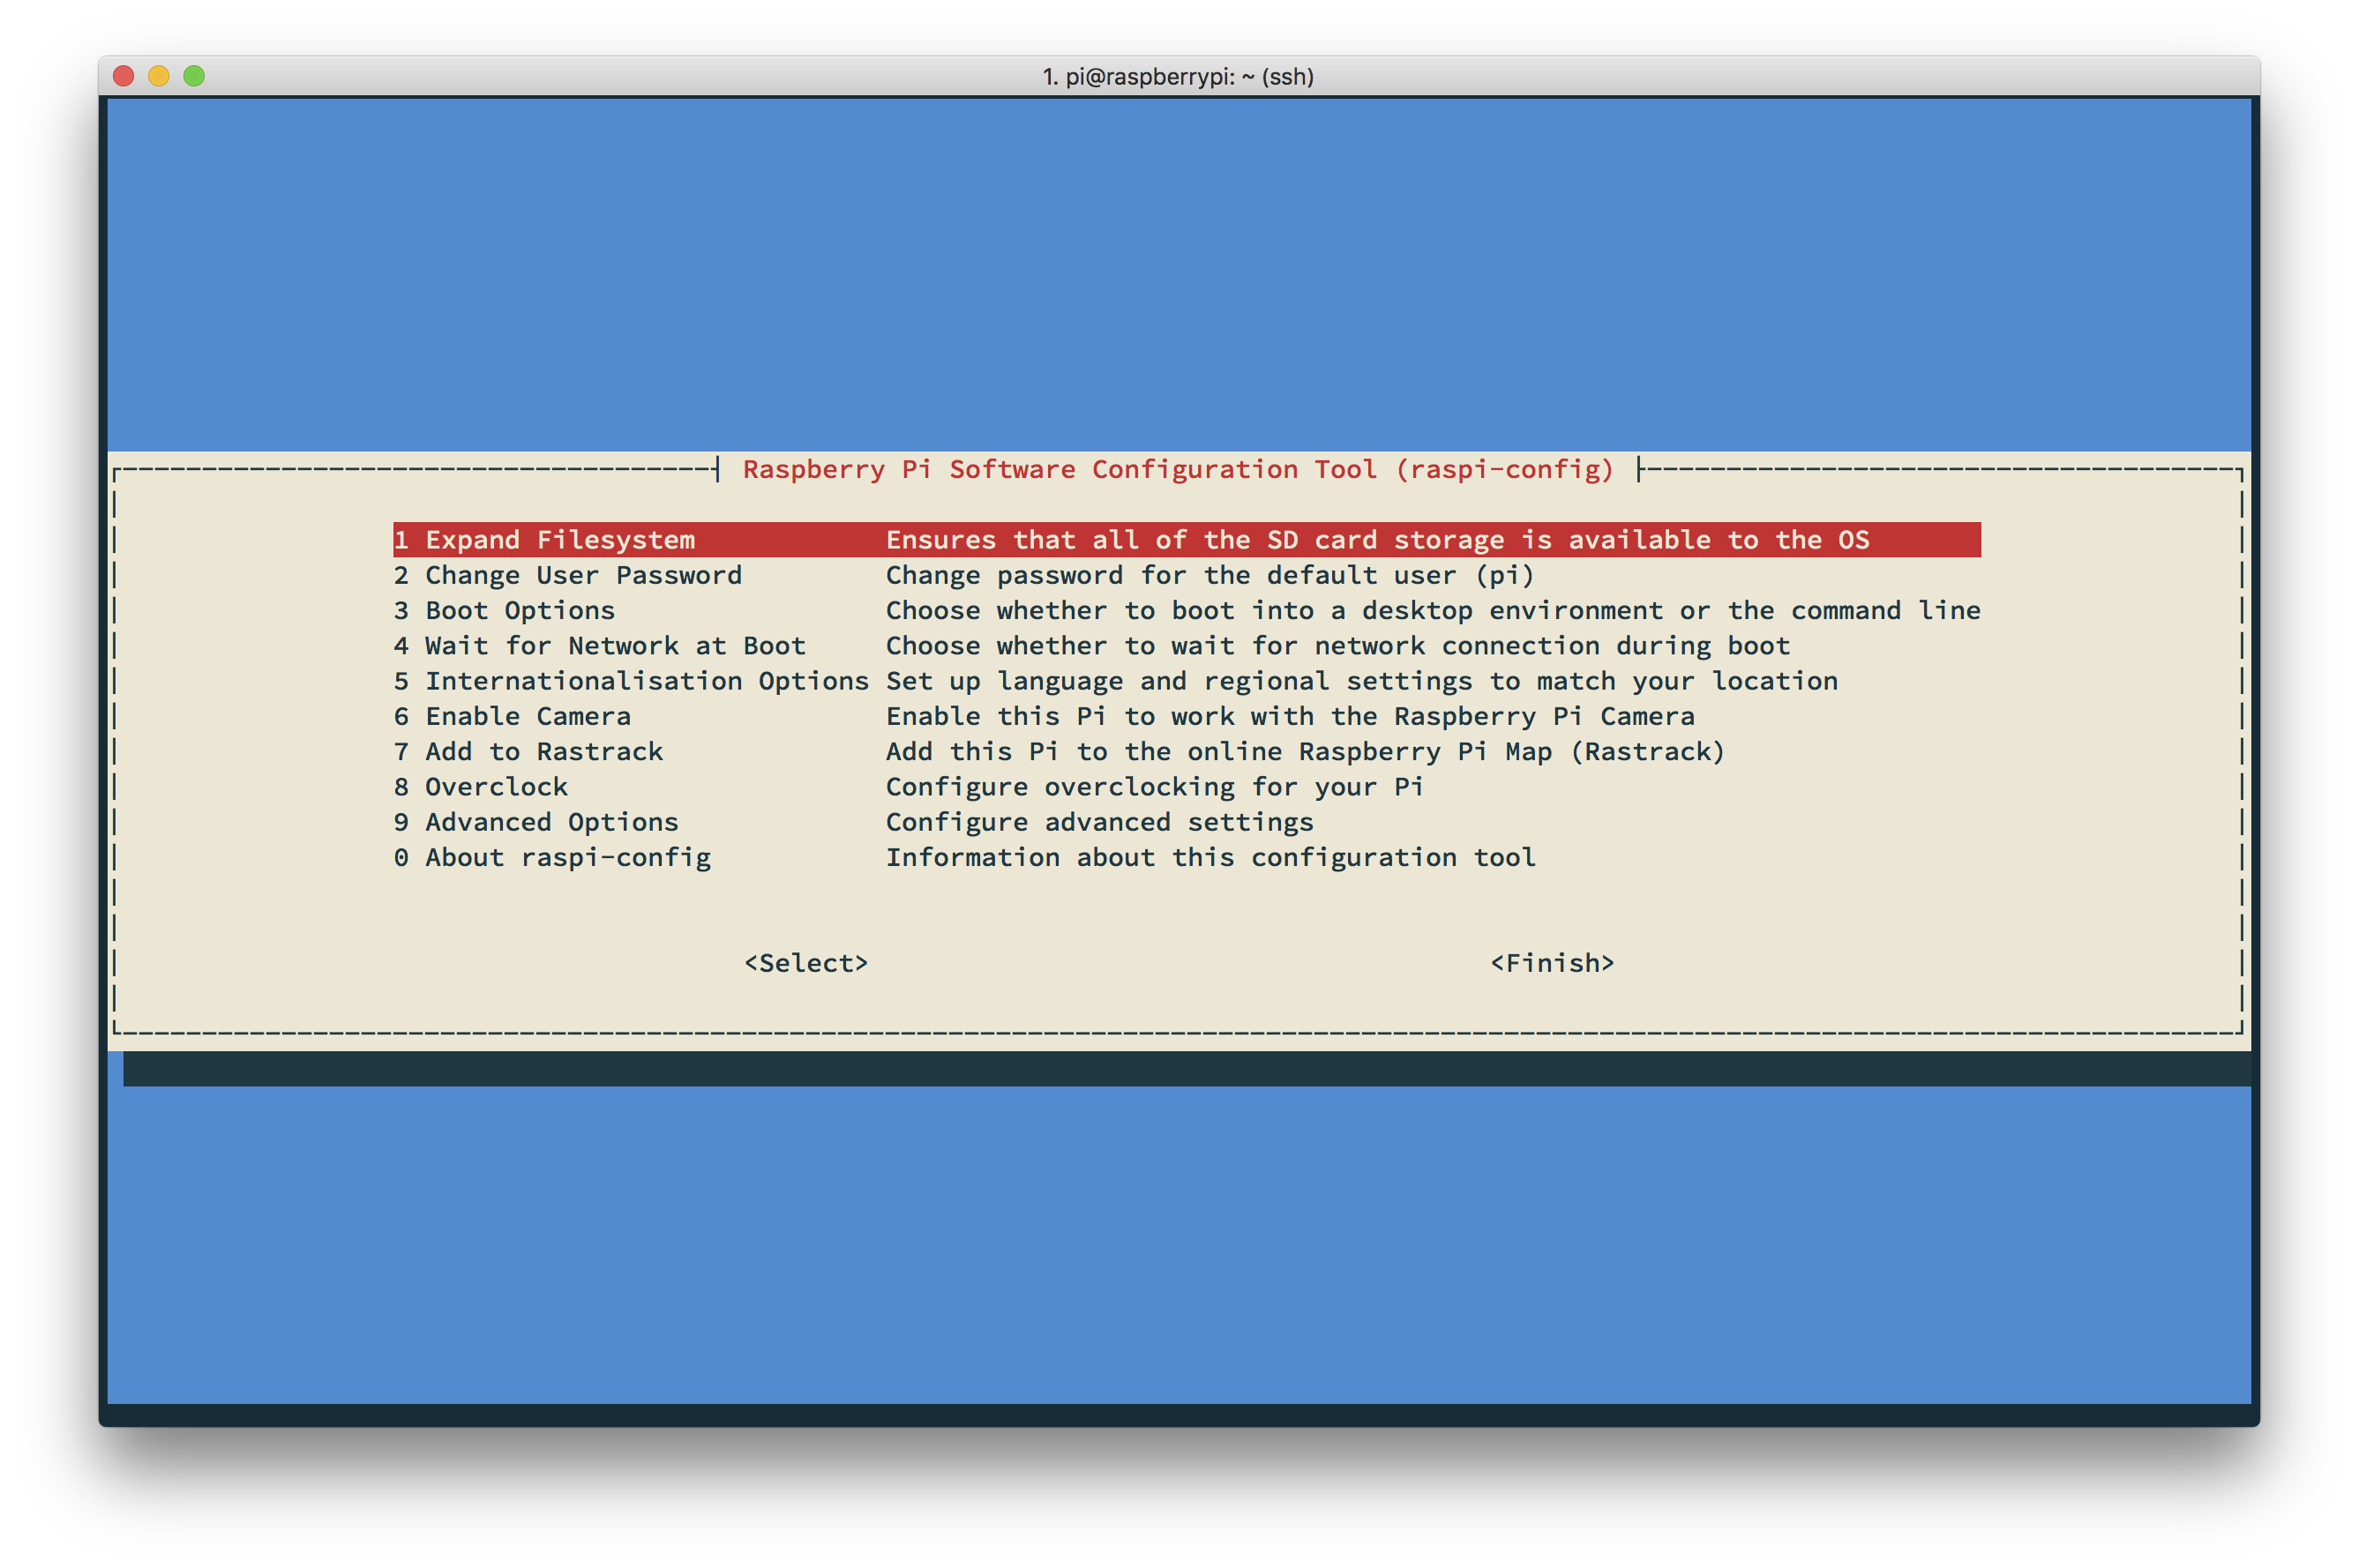Click description 'Configure advanced settings'

click(x=1099, y=822)
